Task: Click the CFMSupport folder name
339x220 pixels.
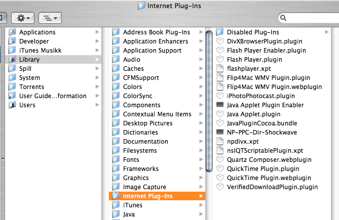Action: (141, 78)
